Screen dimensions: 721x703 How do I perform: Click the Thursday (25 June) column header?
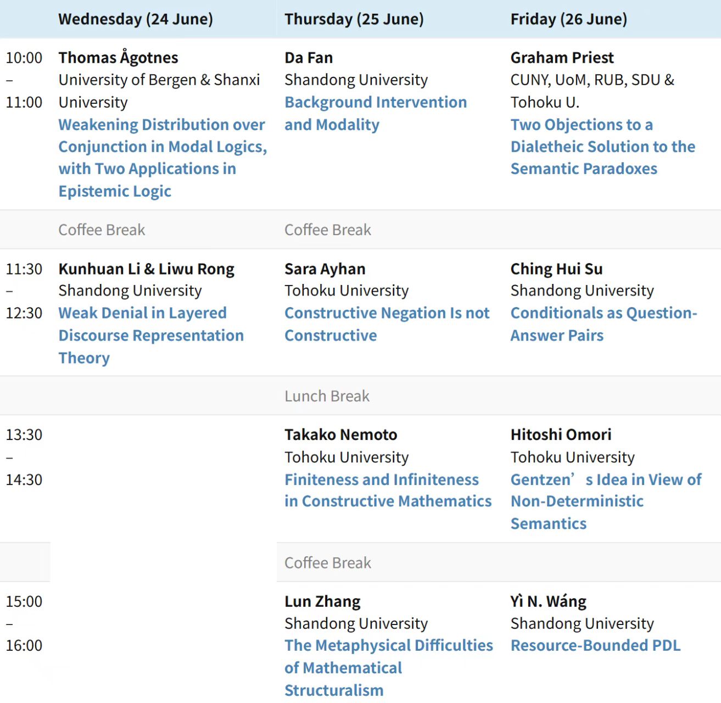coord(354,19)
